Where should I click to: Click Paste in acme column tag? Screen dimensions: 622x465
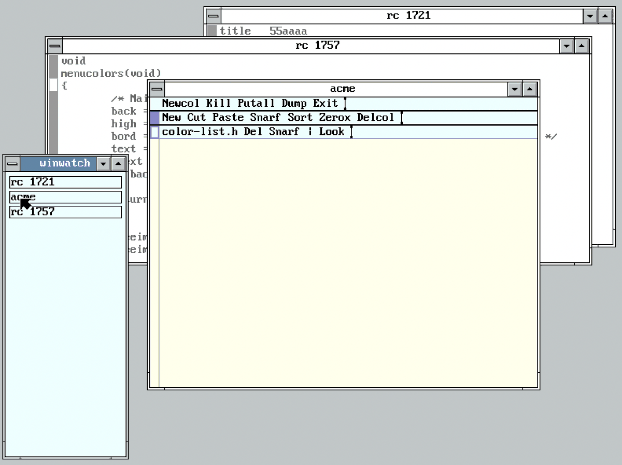pyautogui.click(x=228, y=117)
